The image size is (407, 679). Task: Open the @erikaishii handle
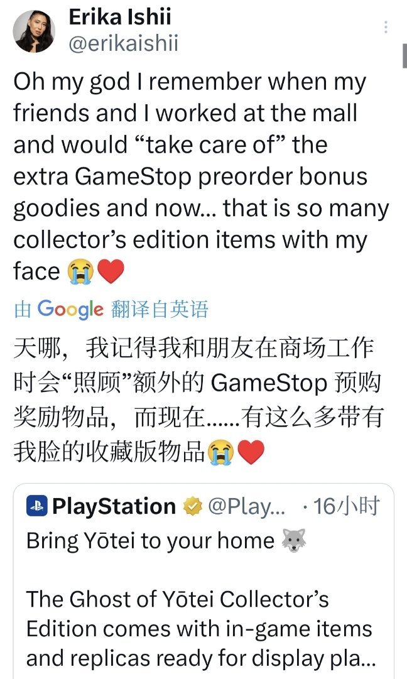tap(123, 44)
